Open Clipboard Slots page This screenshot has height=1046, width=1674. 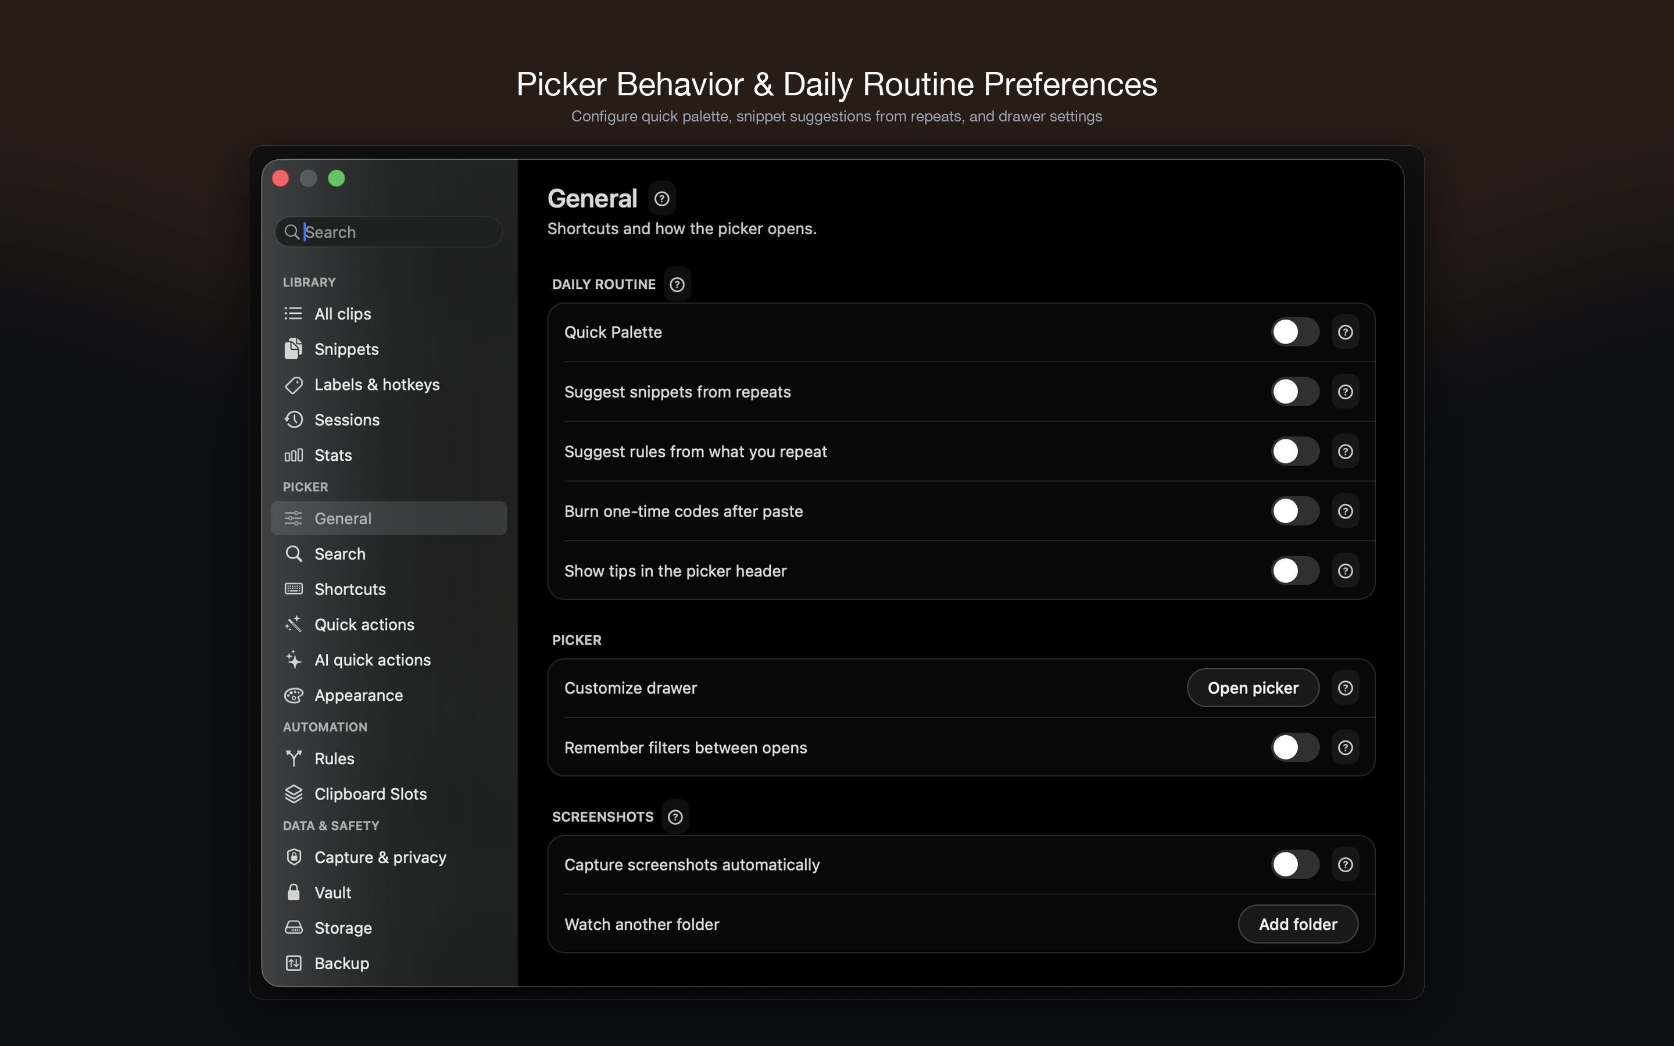(388, 793)
